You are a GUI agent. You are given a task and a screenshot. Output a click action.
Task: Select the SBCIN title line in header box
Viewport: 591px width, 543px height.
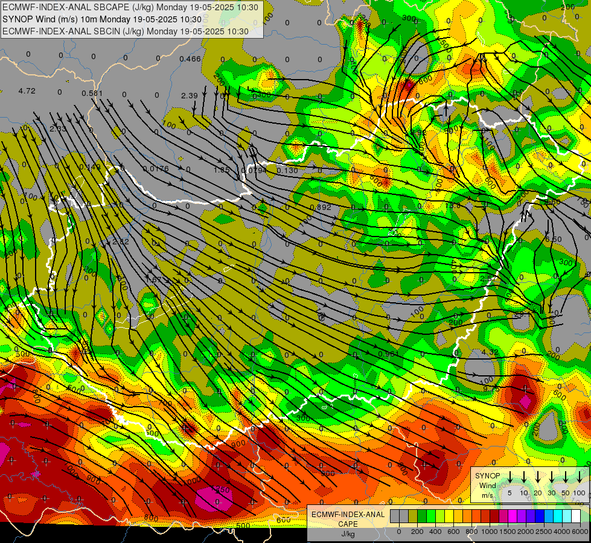click(x=126, y=31)
